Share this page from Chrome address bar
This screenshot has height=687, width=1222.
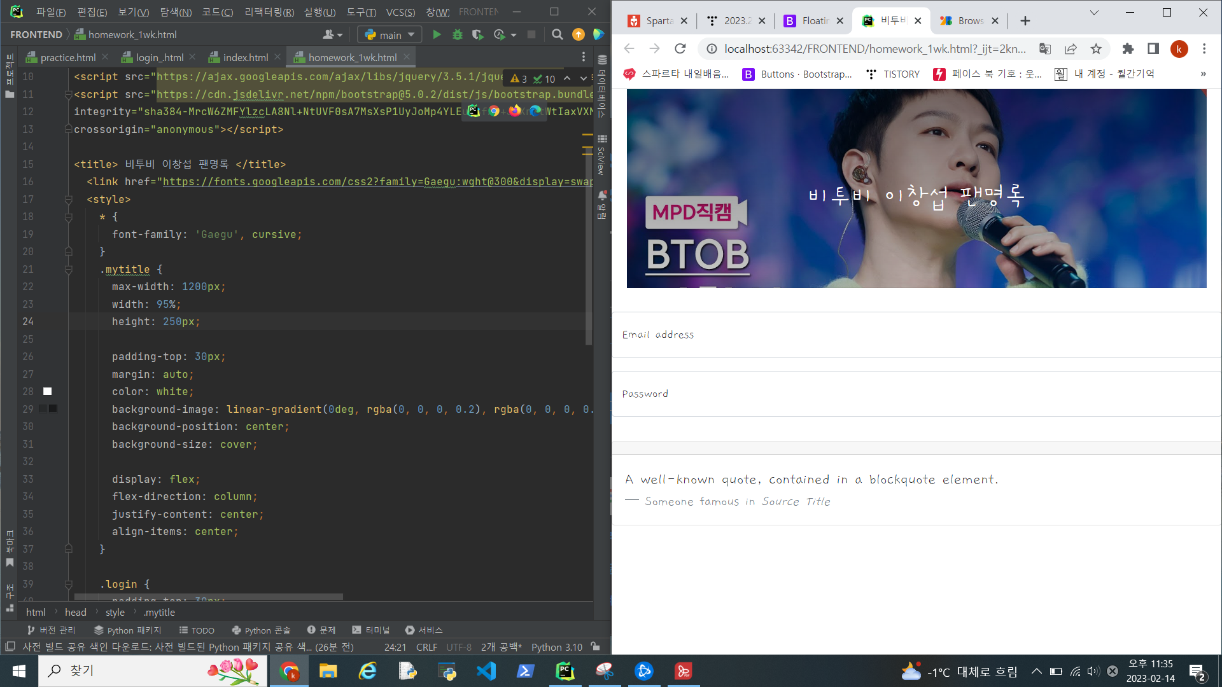[x=1071, y=48]
